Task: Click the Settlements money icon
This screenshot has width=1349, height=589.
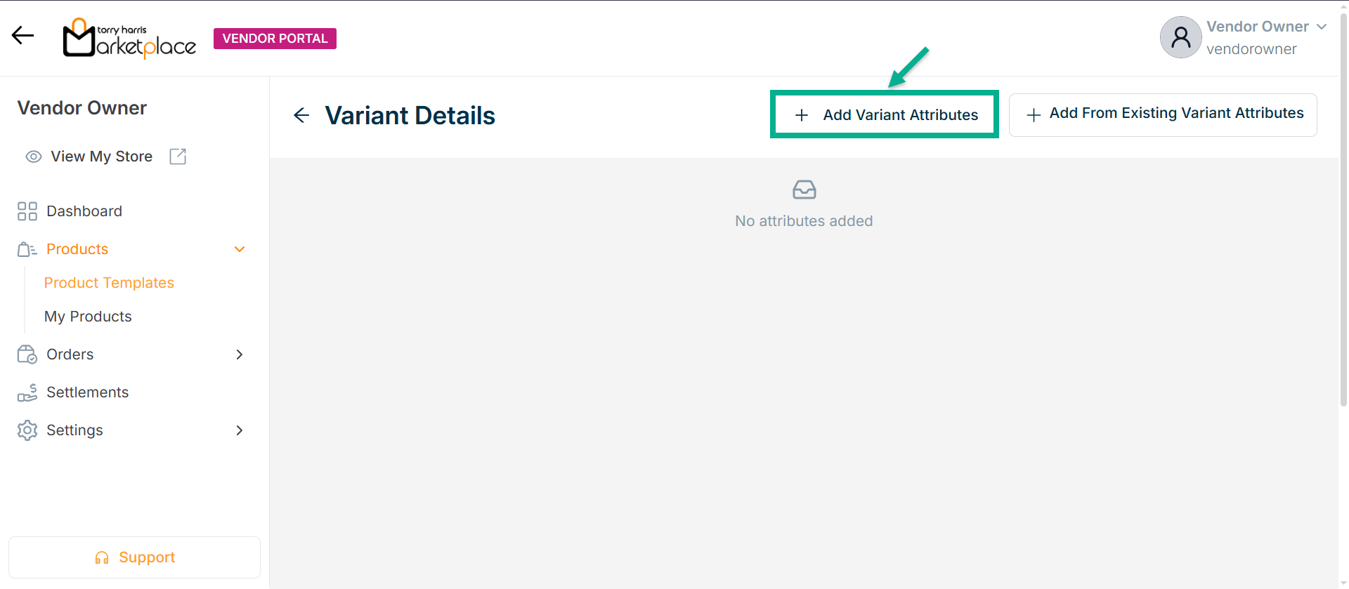Action: [27, 392]
